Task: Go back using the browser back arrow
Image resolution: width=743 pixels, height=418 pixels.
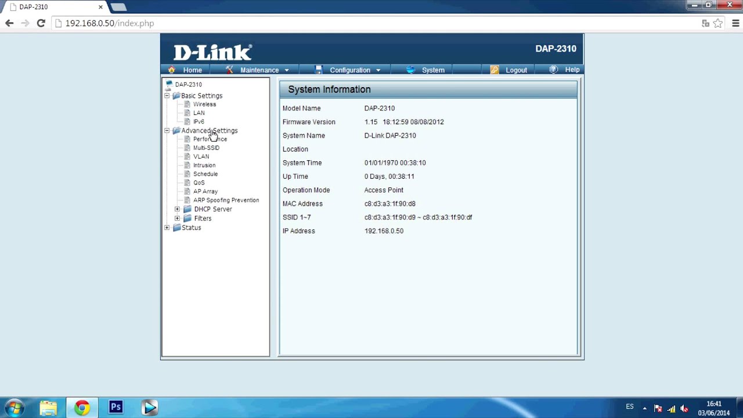Action: [x=9, y=23]
